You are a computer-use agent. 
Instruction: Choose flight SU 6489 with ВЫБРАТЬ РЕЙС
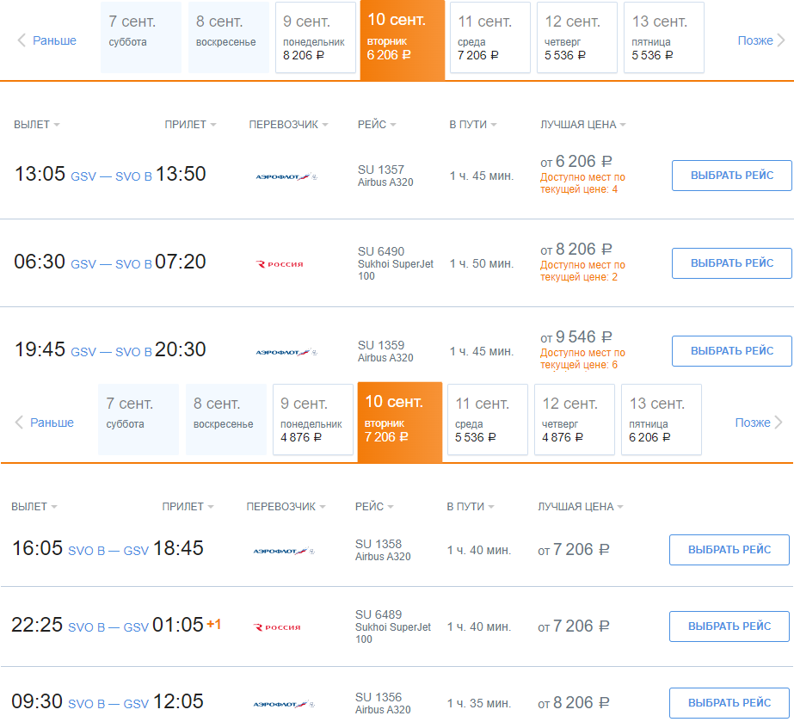coord(729,626)
